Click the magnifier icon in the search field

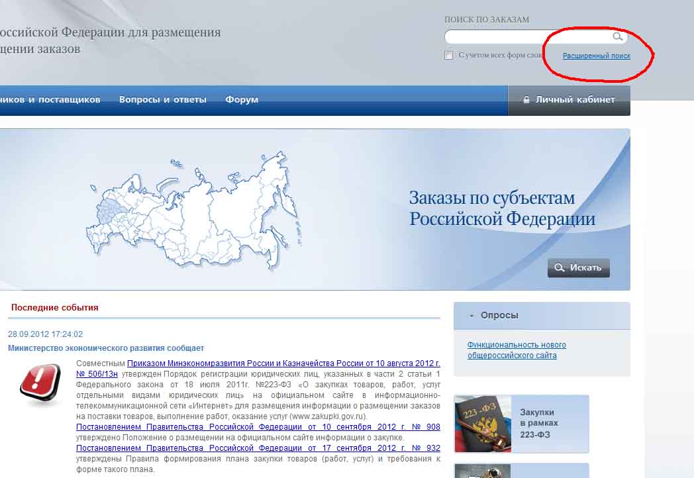(x=617, y=37)
